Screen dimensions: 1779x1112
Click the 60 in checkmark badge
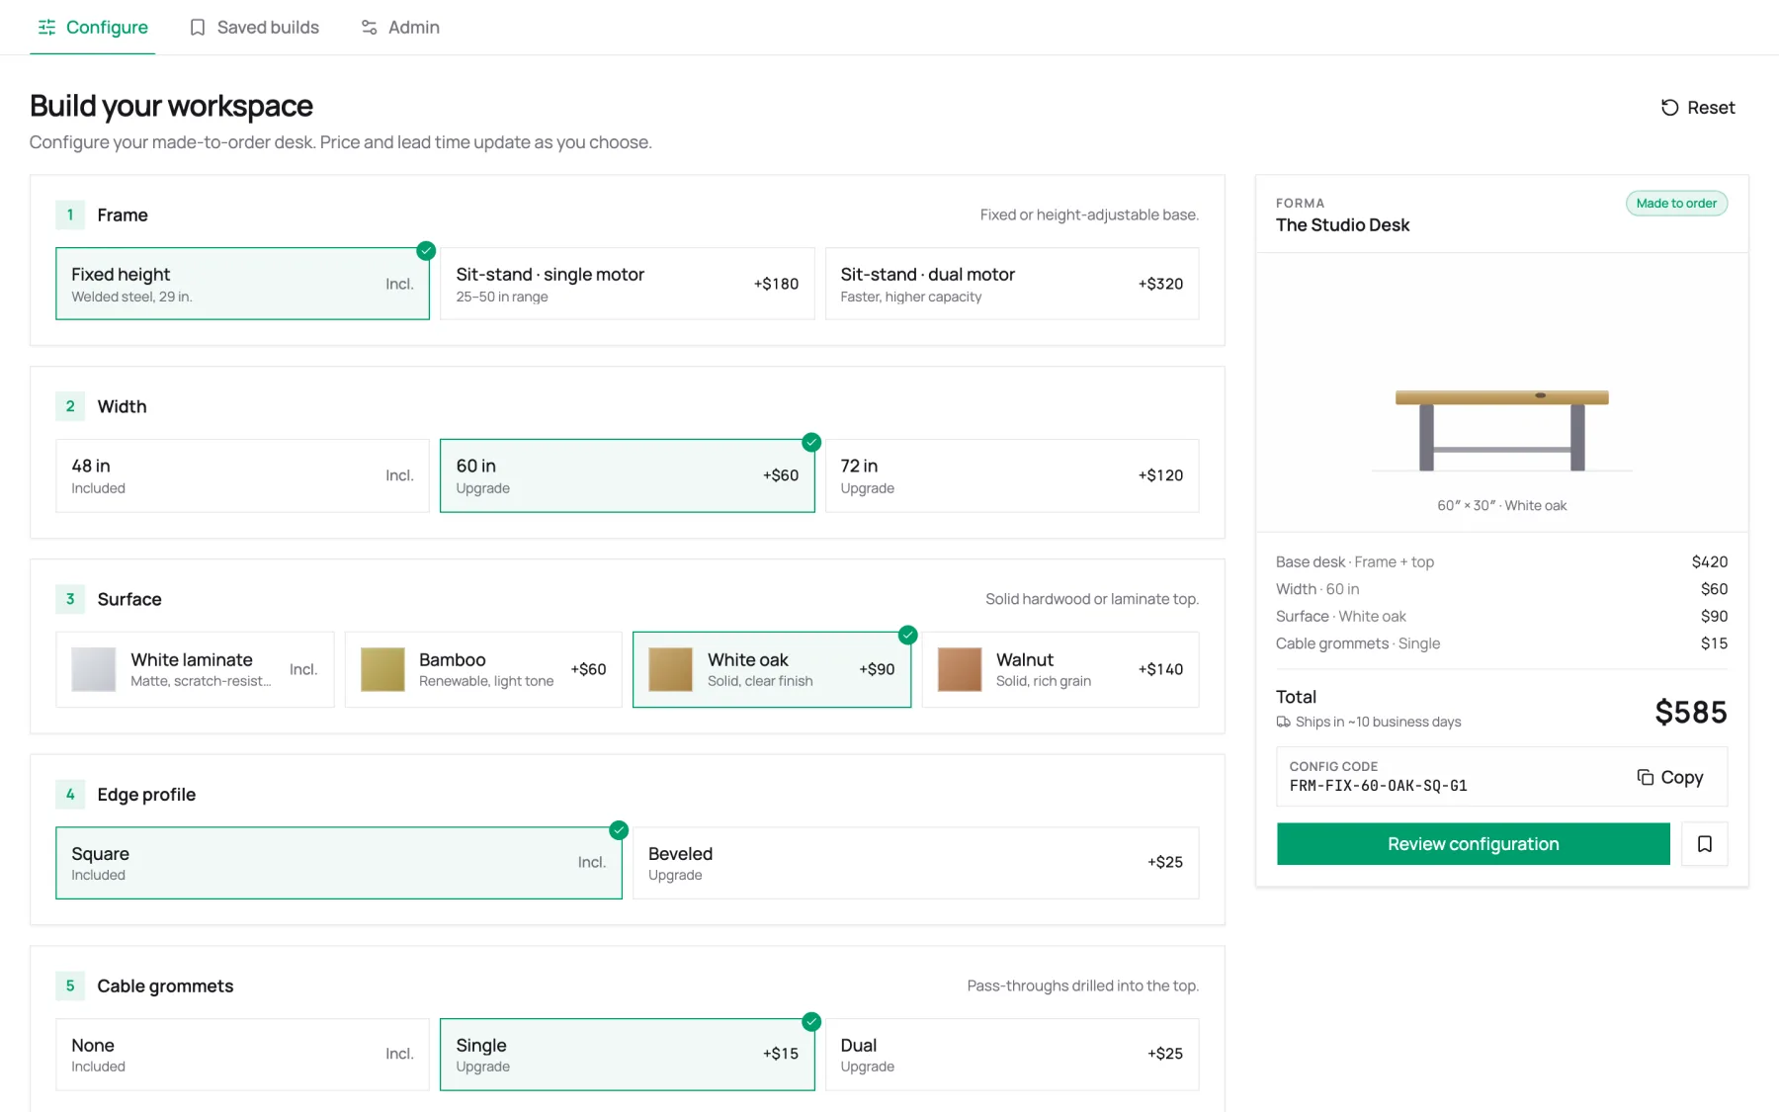[x=811, y=442]
